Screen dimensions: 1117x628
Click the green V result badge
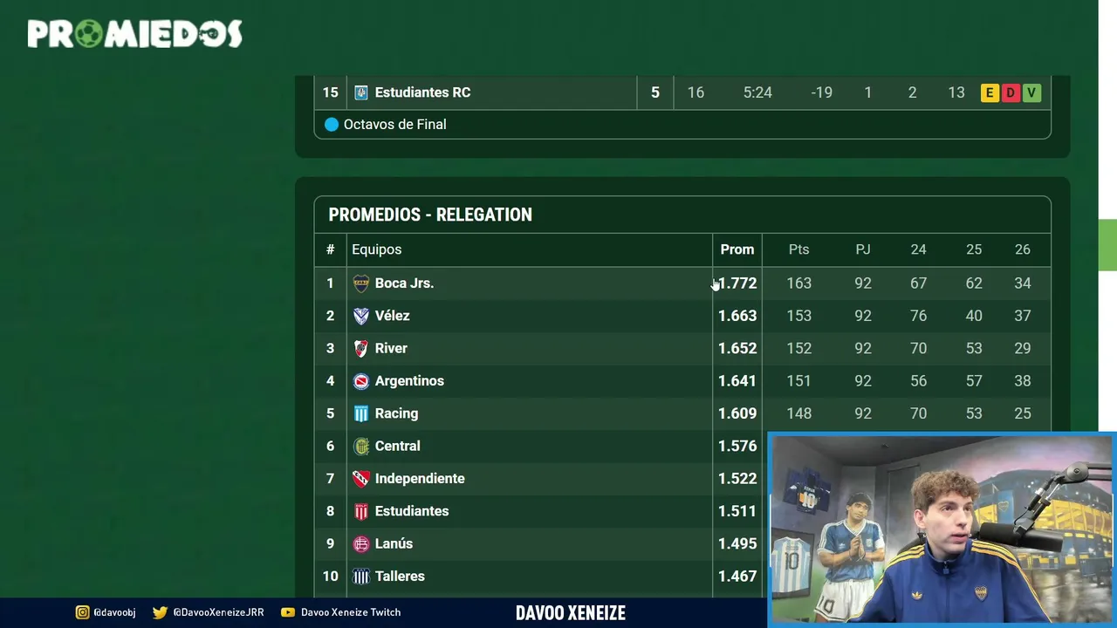tap(1031, 92)
